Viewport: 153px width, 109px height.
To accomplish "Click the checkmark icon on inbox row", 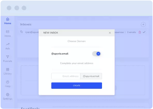I will pyautogui.click(x=144, y=32).
